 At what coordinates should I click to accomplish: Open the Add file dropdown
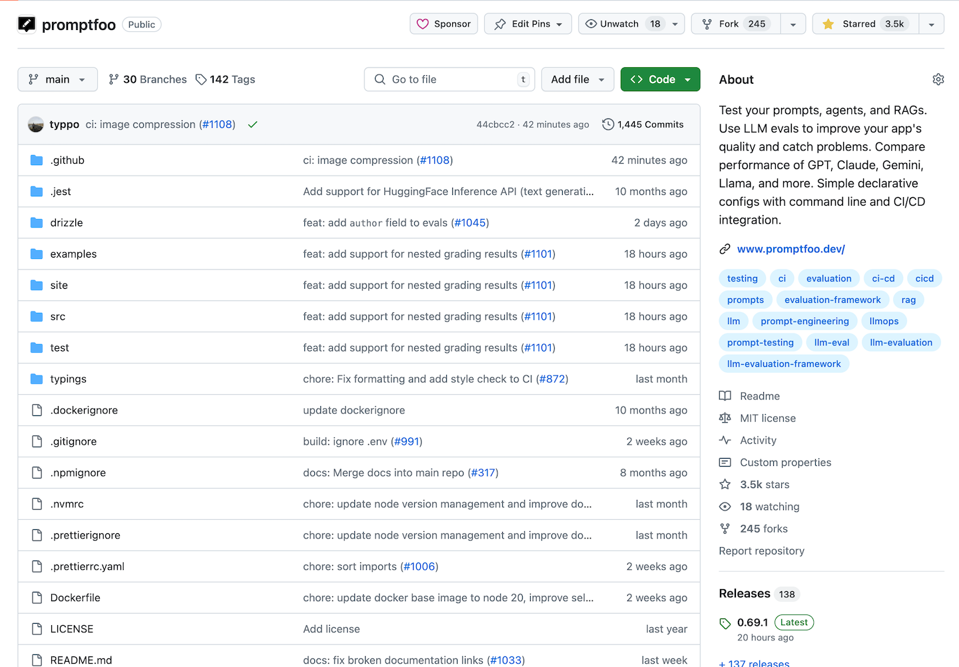coord(577,79)
